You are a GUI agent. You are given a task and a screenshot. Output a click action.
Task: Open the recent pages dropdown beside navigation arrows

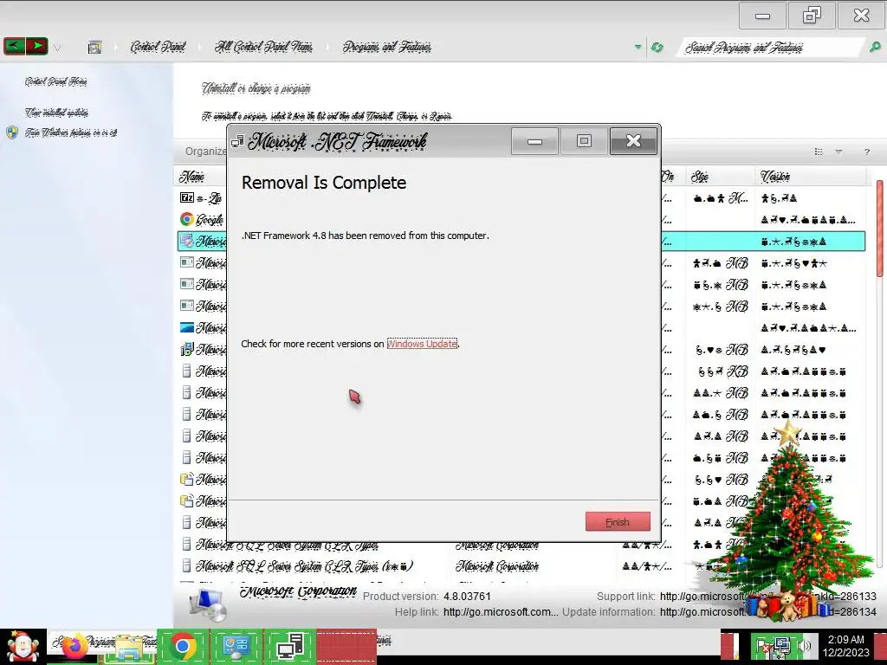coord(57,48)
